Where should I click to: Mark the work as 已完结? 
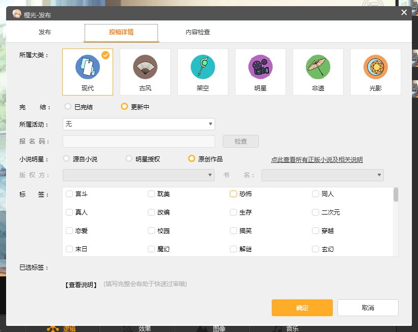67,107
